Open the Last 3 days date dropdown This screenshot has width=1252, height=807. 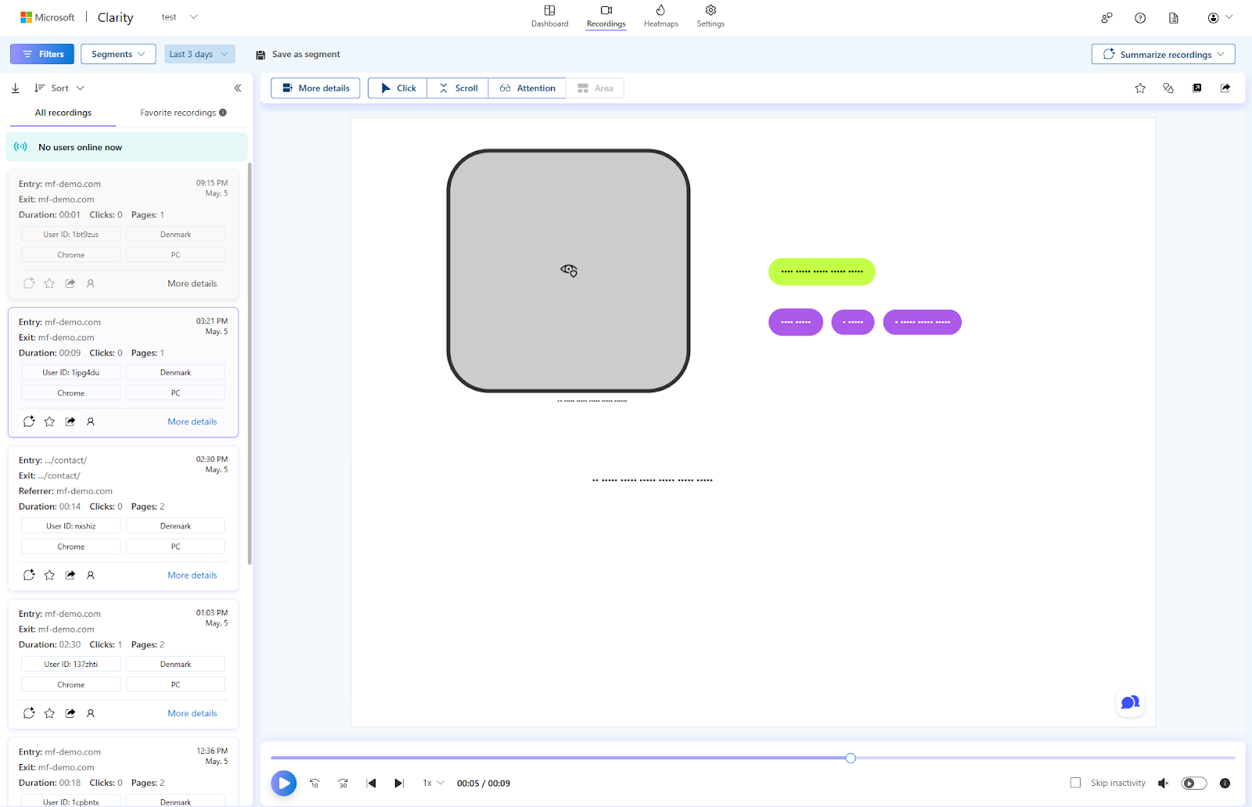click(200, 54)
